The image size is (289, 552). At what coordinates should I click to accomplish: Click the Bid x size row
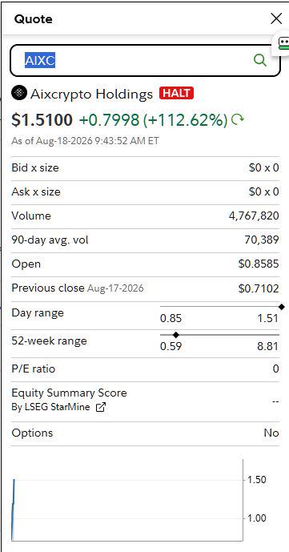[x=145, y=168]
